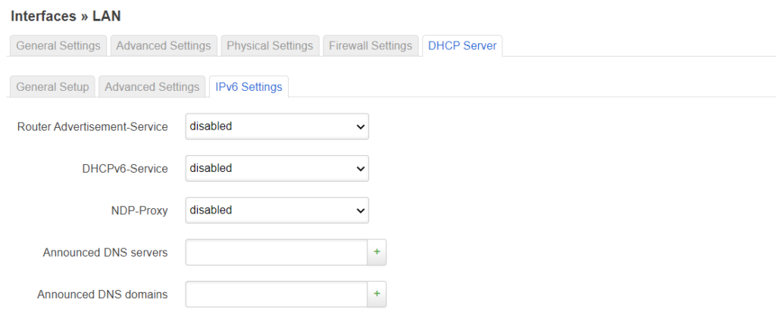Screen dimensions: 776x327
Task: Click the DHCPv6-Service label text
Action: [x=125, y=169]
